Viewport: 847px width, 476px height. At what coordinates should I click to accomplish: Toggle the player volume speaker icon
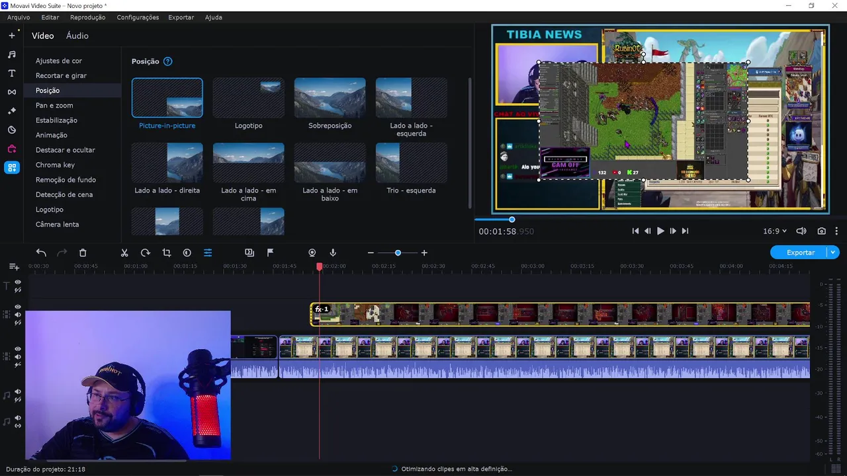801,231
